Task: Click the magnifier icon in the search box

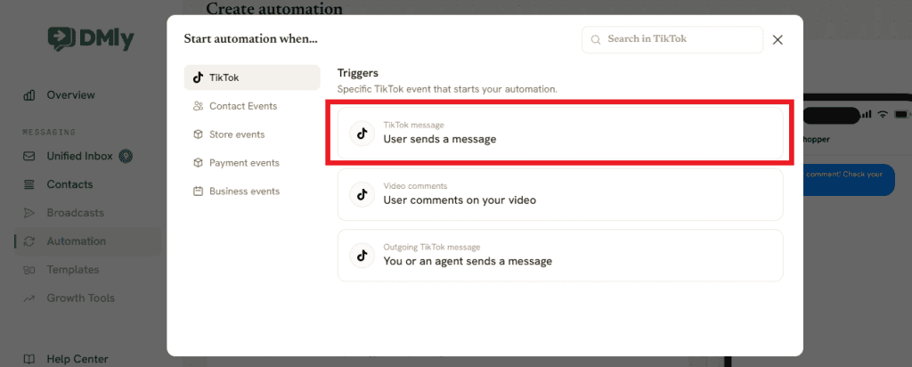Action: click(x=595, y=39)
